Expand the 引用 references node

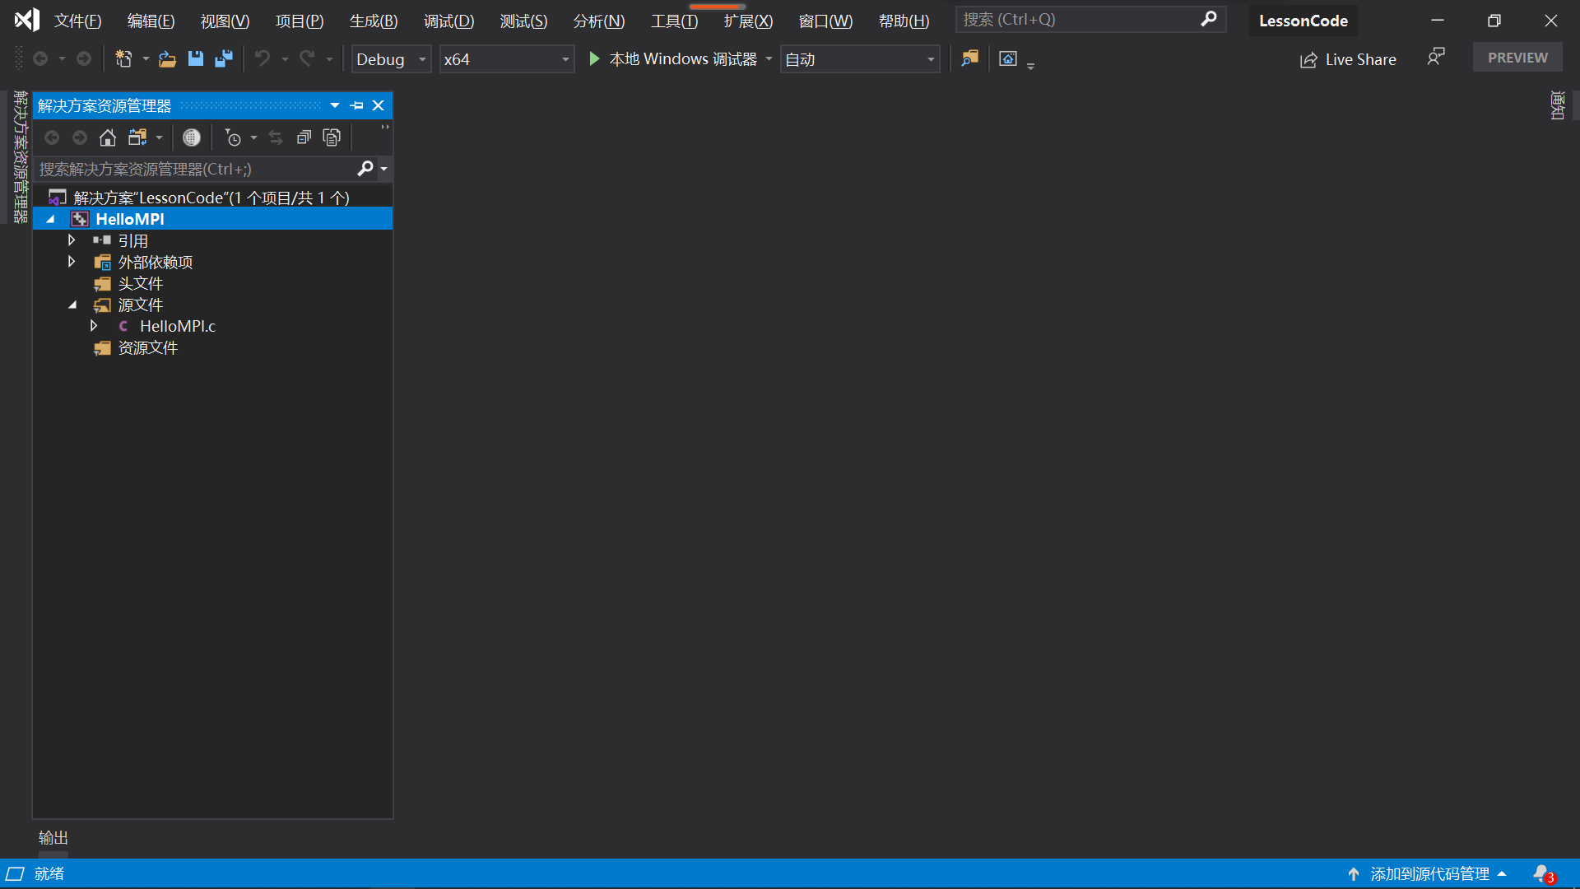[72, 240]
